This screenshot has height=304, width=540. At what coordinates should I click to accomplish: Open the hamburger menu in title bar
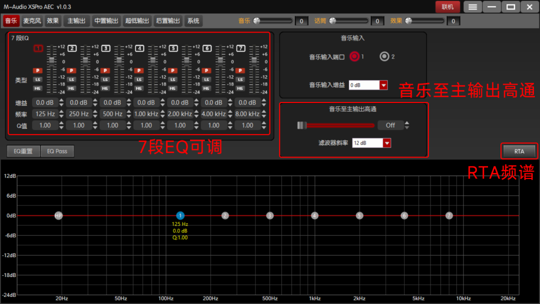(x=472, y=7)
